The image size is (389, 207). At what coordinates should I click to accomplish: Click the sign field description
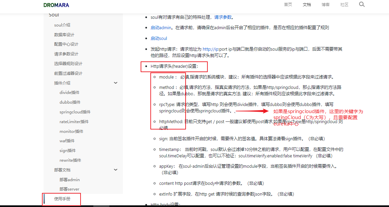pos(242,138)
